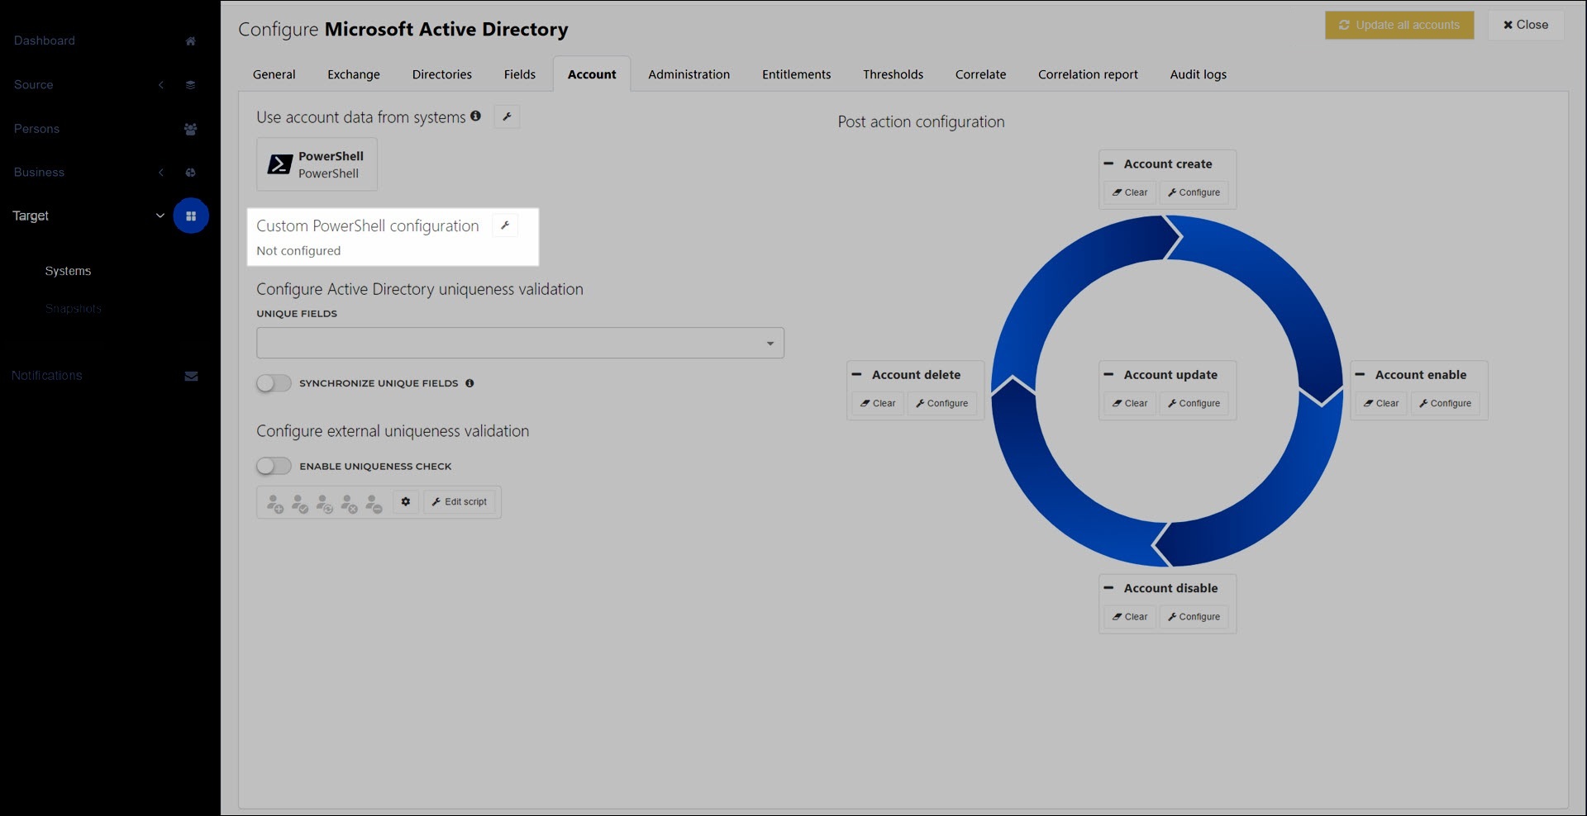1587x816 pixels.
Task: Clear the Account enable post action
Action: tap(1381, 403)
